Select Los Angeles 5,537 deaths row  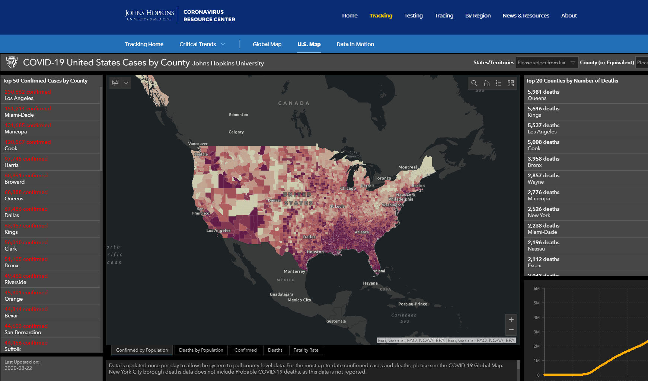click(586, 129)
